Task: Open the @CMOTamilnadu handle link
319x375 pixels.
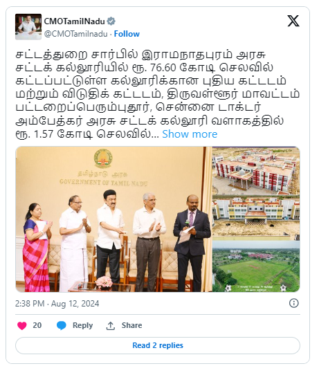Action: 76,34
